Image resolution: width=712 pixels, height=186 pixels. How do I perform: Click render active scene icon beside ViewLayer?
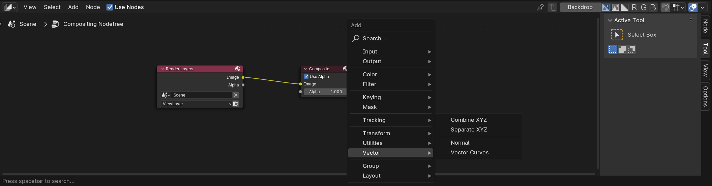[236, 104]
